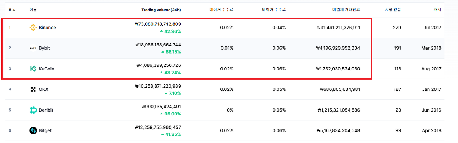Image resolution: width=458 pixels, height=143 pixels.
Task: Select OKX volume ₩10,258,871,220,989
Action: click(x=158, y=86)
